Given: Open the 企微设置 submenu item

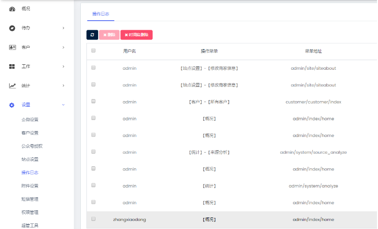Looking at the screenshot, I should (x=30, y=120).
